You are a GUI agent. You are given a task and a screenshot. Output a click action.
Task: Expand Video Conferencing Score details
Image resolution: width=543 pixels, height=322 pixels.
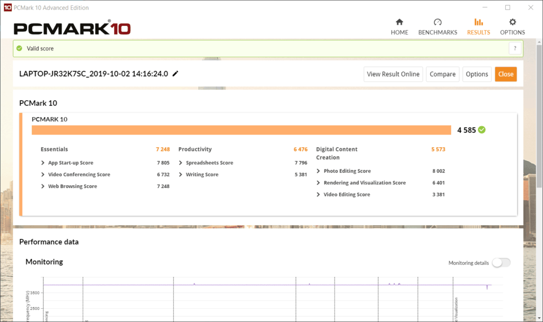[43, 175]
